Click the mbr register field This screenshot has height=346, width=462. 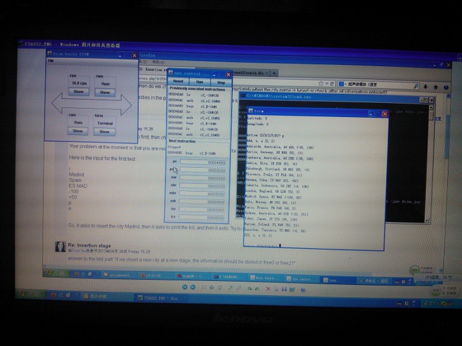pos(202,194)
